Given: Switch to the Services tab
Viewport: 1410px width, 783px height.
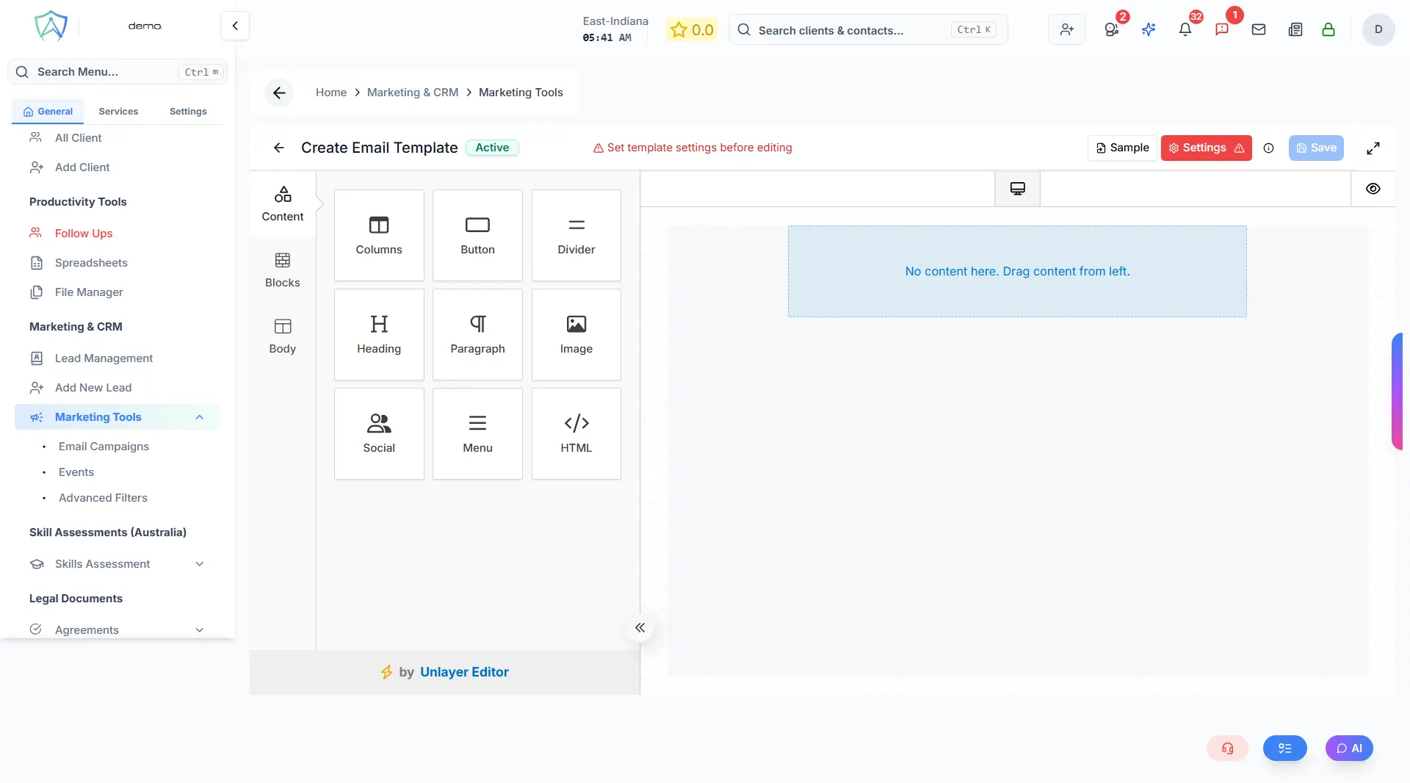Looking at the screenshot, I should pyautogui.click(x=117, y=111).
